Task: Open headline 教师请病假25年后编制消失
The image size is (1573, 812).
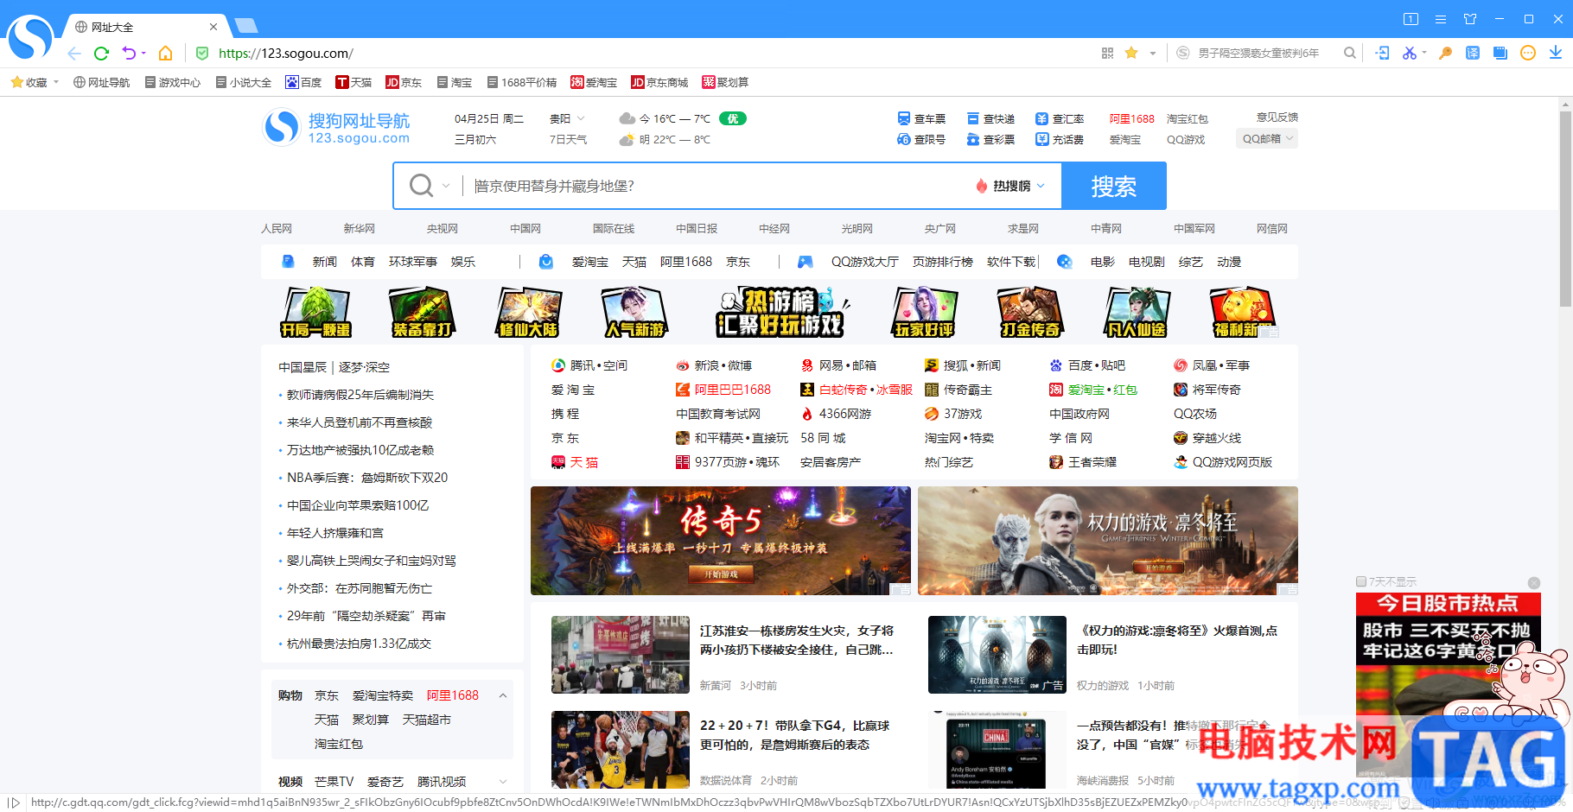Action: pos(360,395)
